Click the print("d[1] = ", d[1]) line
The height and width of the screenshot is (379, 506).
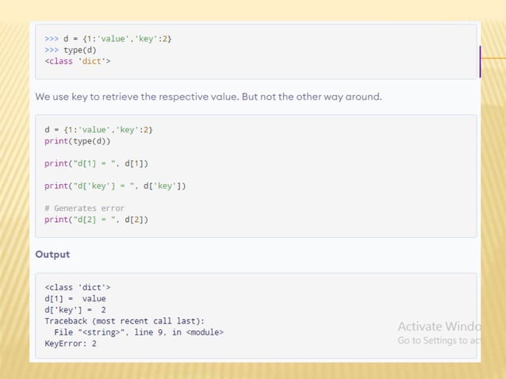pyautogui.click(x=96, y=163)
